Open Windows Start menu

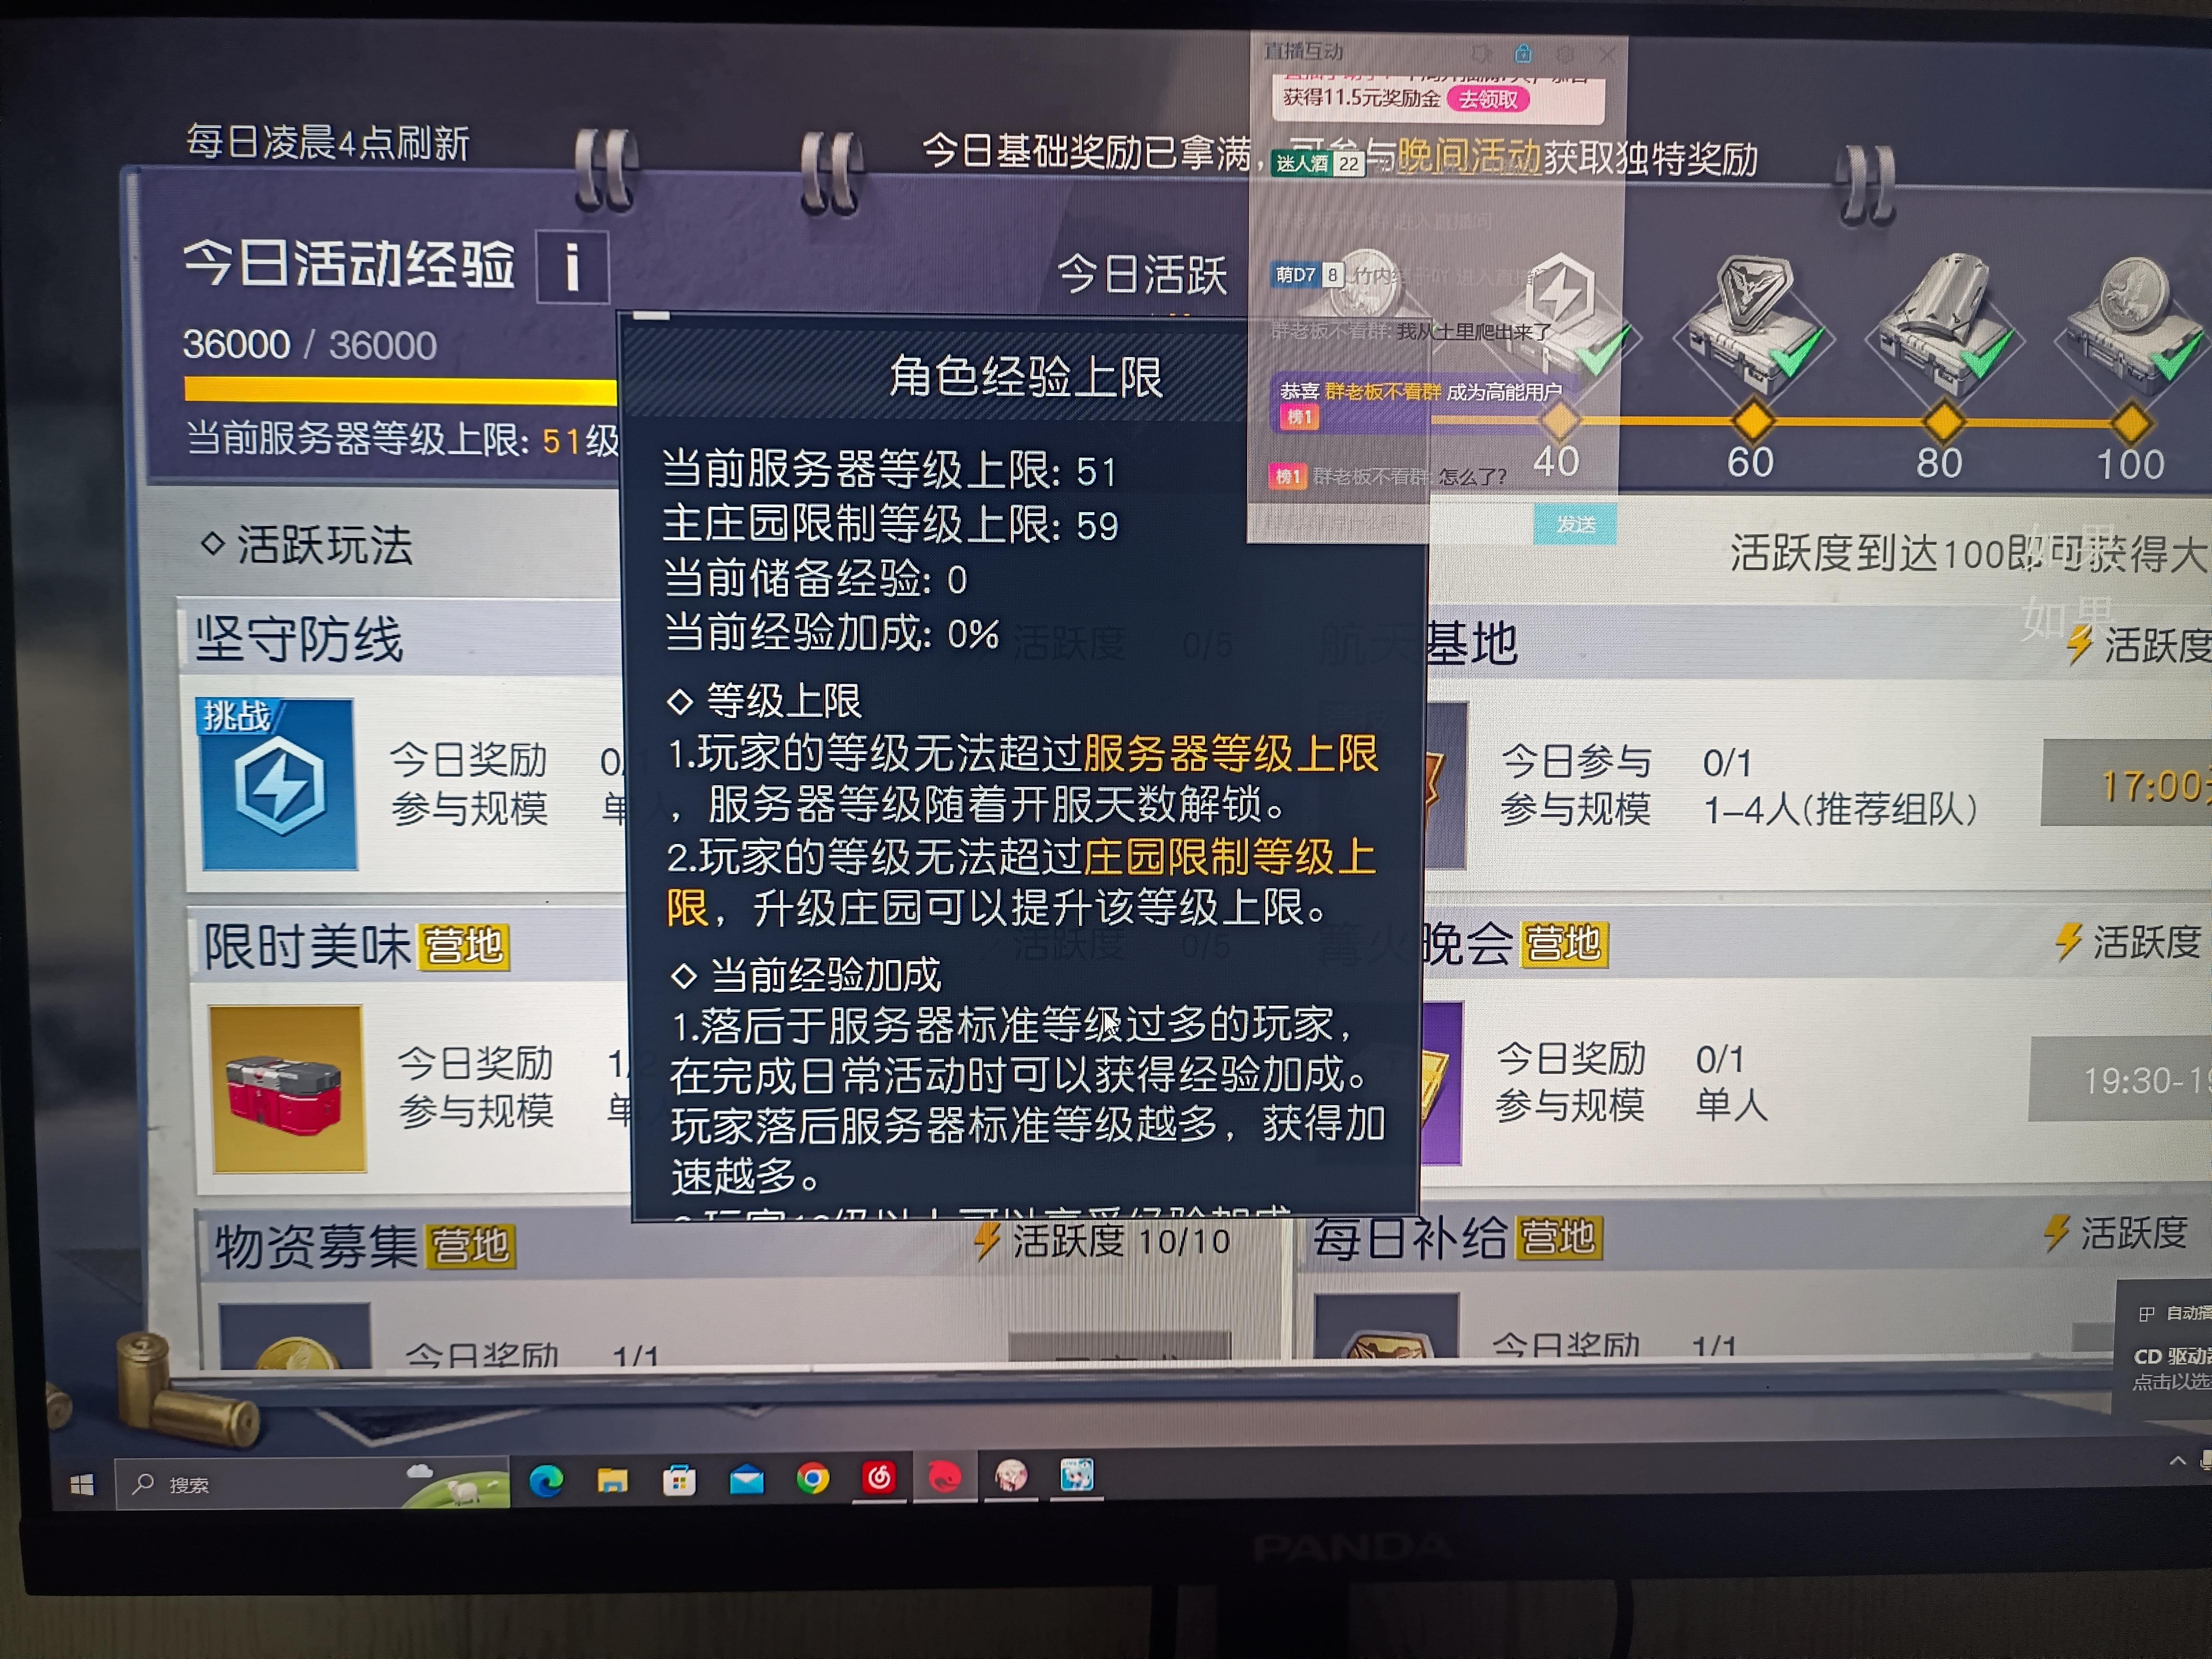(82, 1485)
